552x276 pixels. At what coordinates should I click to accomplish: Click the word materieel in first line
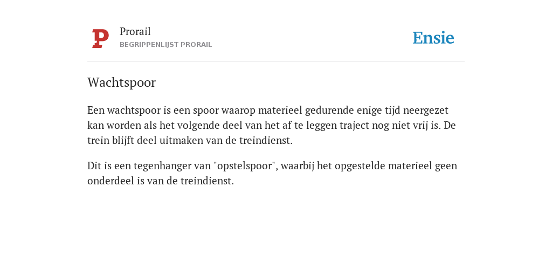tap(280, 110)
